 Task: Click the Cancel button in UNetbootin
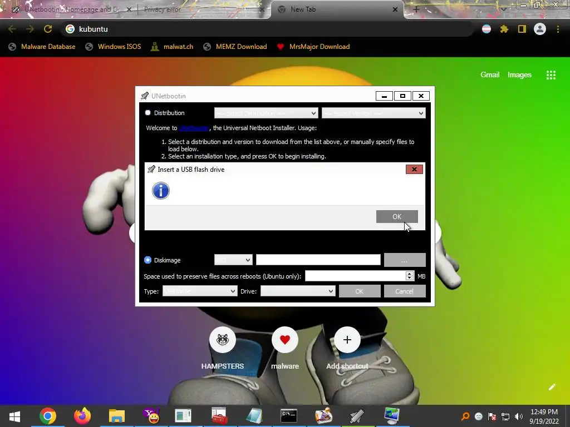[x=405, y=291]
